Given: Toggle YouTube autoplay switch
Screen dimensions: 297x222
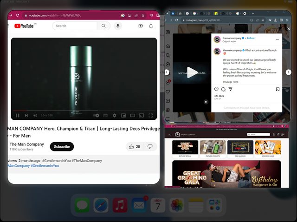Looking at the screenshot, I should tap(96, 116).
